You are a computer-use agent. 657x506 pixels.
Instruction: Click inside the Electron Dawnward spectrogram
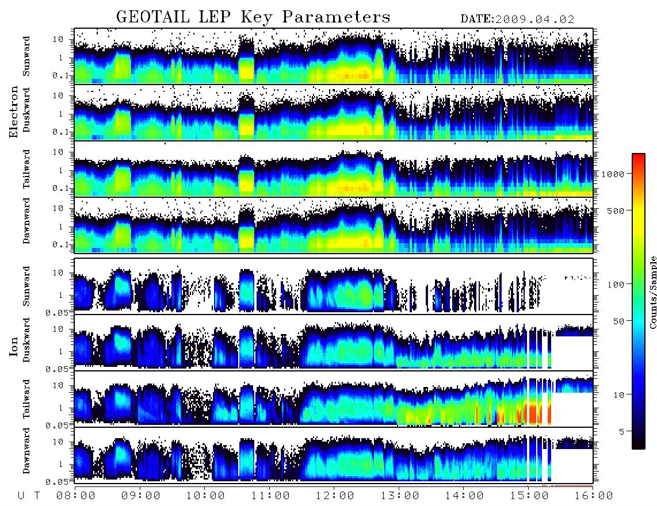(x=334, y=225)
